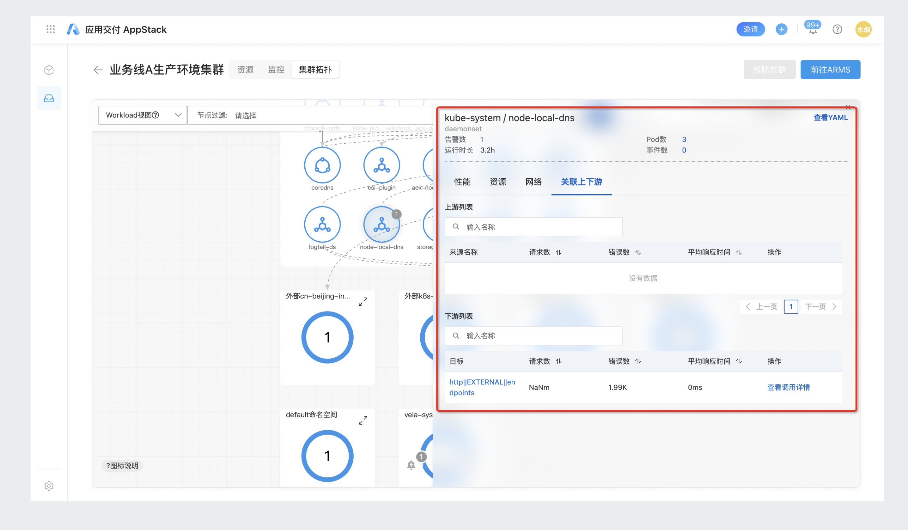Select the logtail-ds node icon
Viewport: 908px width, 530px height.
tap(322, 224)
